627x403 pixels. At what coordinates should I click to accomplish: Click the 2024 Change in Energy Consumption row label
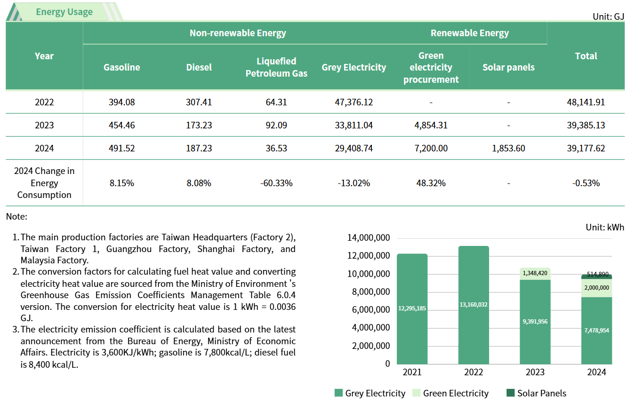[44, 183]
